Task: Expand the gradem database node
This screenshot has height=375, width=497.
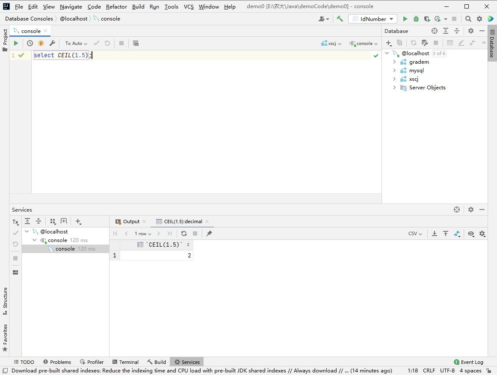Action: [394, 62]
